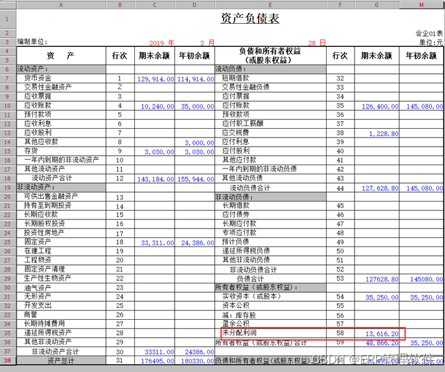Select column header E
Screen dimensions: 445x372
[x=270, y=5]
